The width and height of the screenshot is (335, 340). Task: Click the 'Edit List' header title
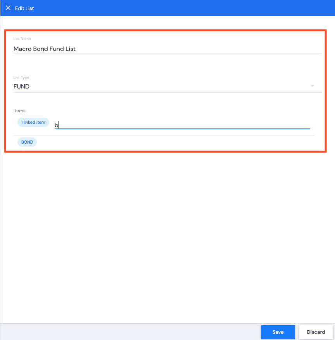(24, 8)
